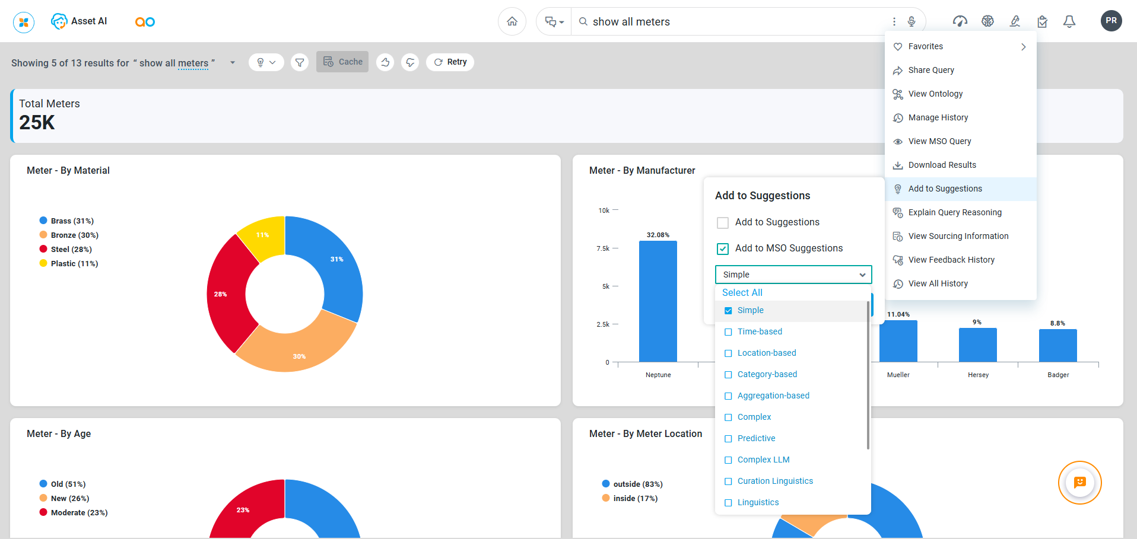The image size is (1137, 539).
Task: Click the filter funnel icon
Action: tap(300, 62)
